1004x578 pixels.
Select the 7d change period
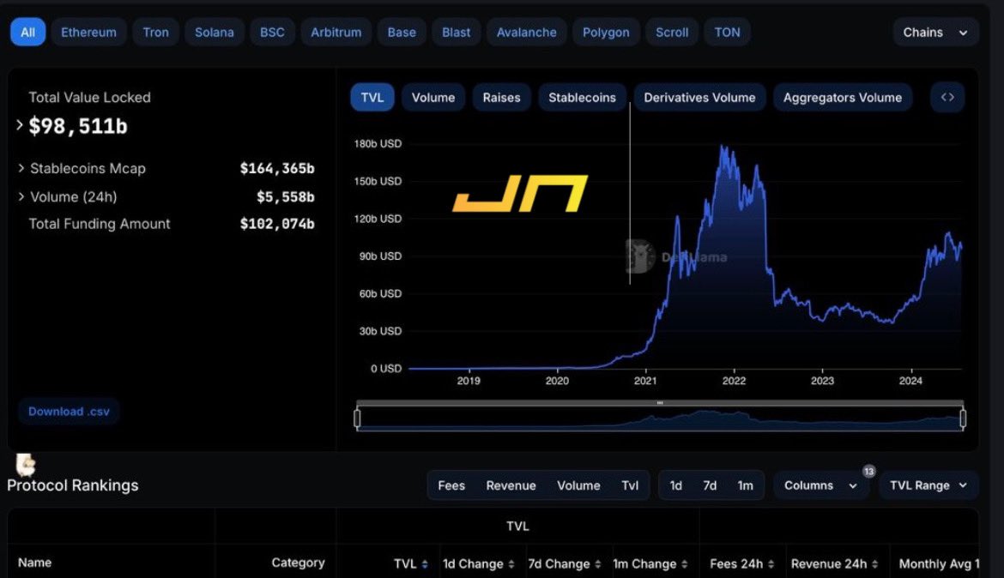710,485
